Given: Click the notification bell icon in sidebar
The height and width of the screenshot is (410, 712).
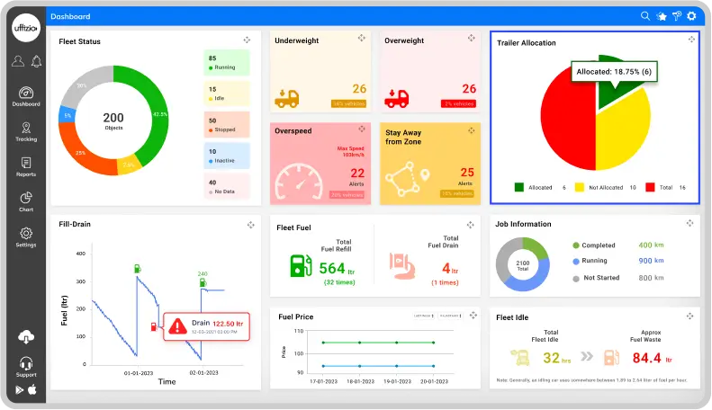Looking at the screenshot, I should point(36,61).
